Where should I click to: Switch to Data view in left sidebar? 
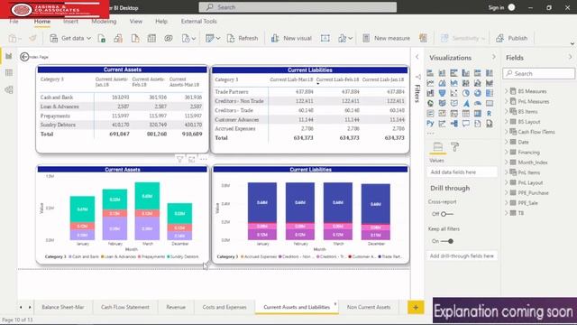tap(9, 73)
